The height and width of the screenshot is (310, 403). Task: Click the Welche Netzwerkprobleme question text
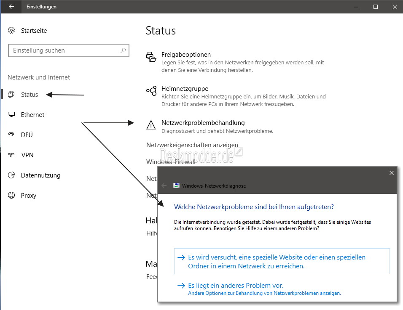254,207
